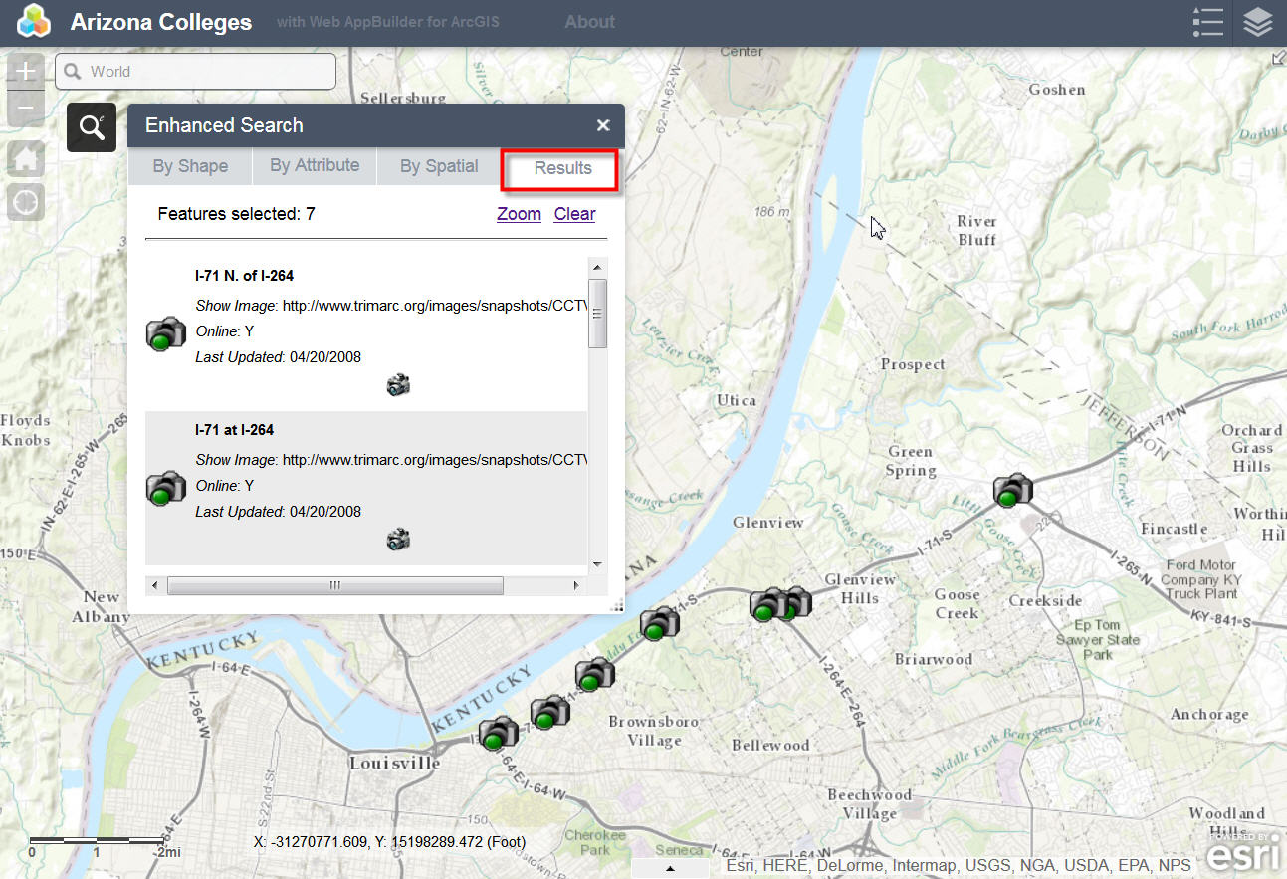Click the Esri logo in corner
This screenshot has width=1287, height=879.
(x=1244, y=854)
